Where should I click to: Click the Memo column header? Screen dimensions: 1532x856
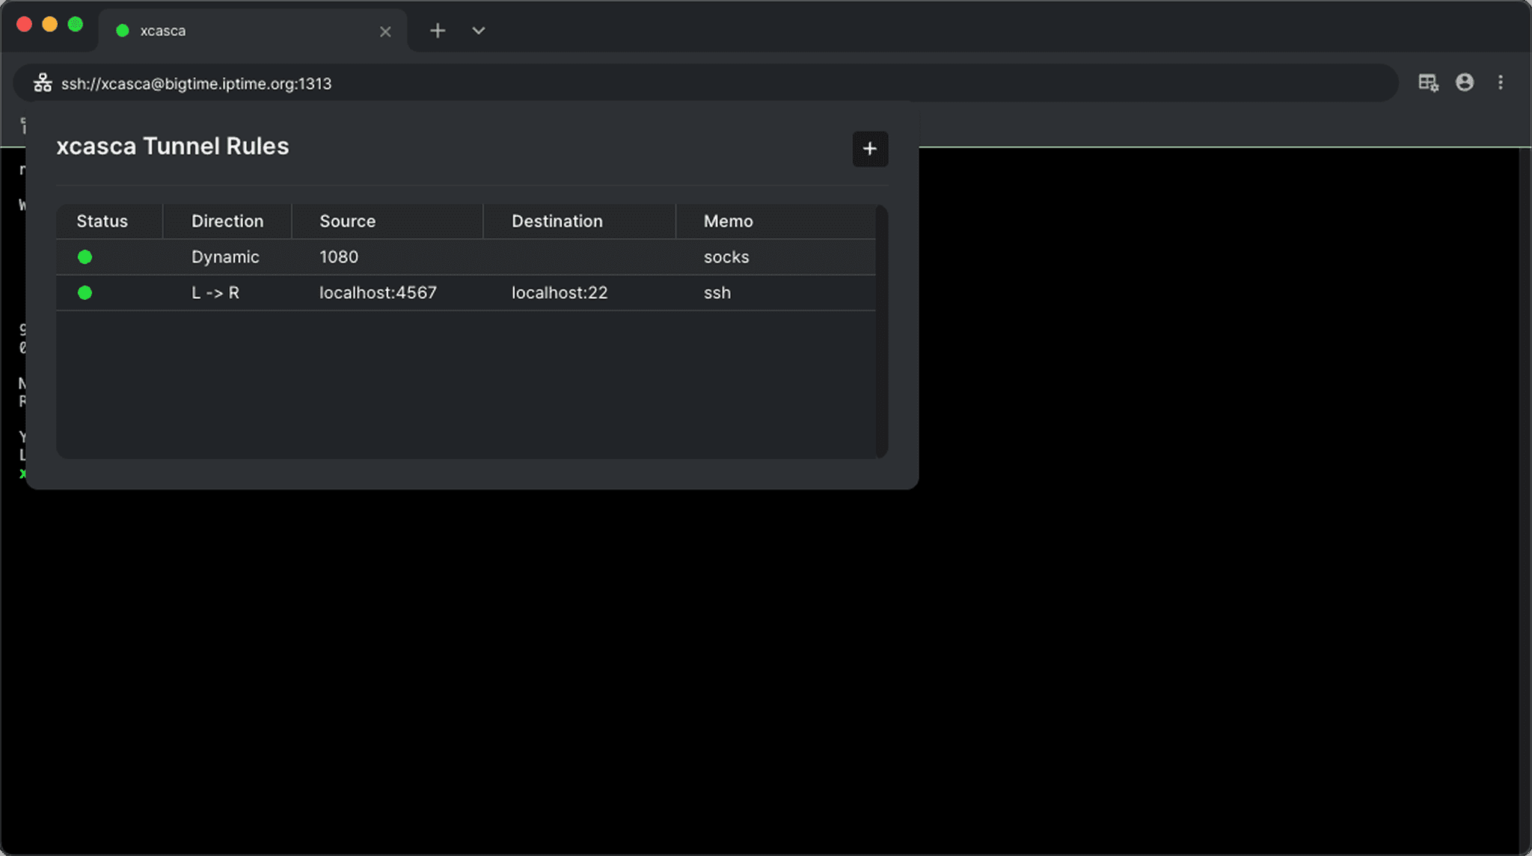pyautogui.click(x=728, y=221)
